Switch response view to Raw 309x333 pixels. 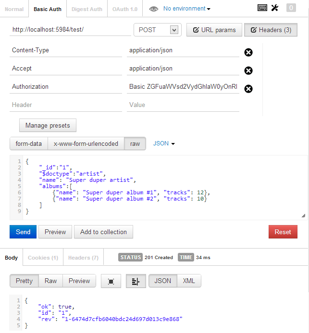click(x=50, y=281)
